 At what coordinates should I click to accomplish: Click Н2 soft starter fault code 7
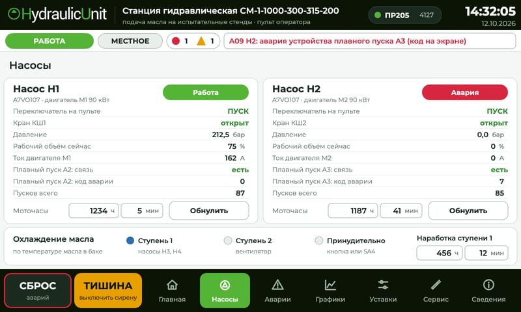(x=501, y=181)
